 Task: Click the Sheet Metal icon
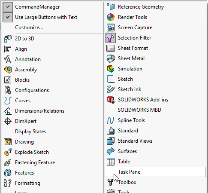pyautogui.click(x=111, y=58)
